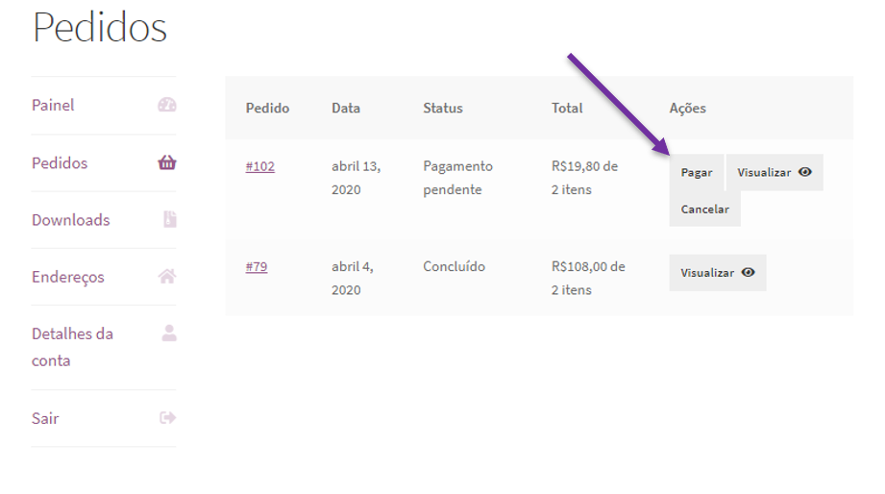Click the eye icon for order #79

click(748, 272)
